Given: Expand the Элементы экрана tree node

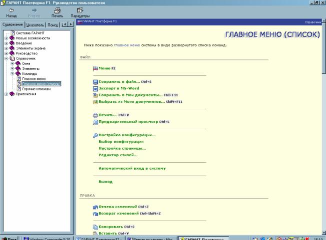Looking at the screenshot, I should pos(6,48).
